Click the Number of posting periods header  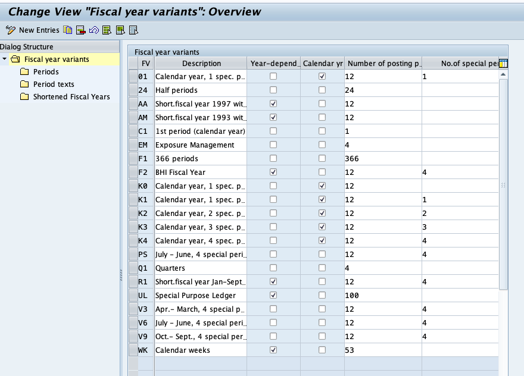tap(383, 63)
